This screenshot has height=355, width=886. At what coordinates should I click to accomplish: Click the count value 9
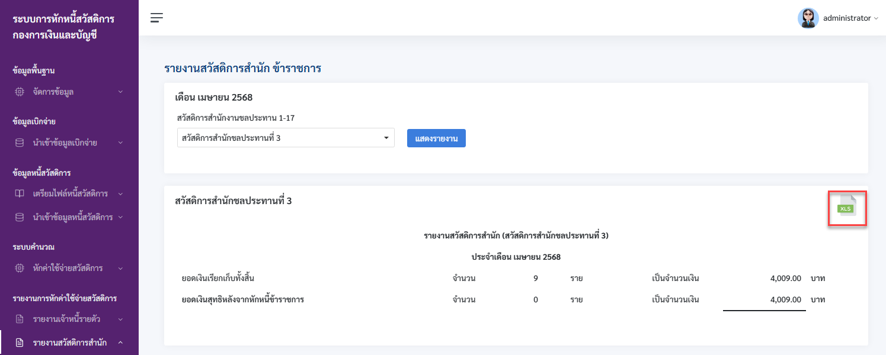pos(536,278)
